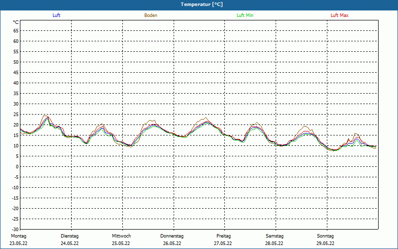
Task: Click the date 25.05.22
Action: click(x=121, y=244)
